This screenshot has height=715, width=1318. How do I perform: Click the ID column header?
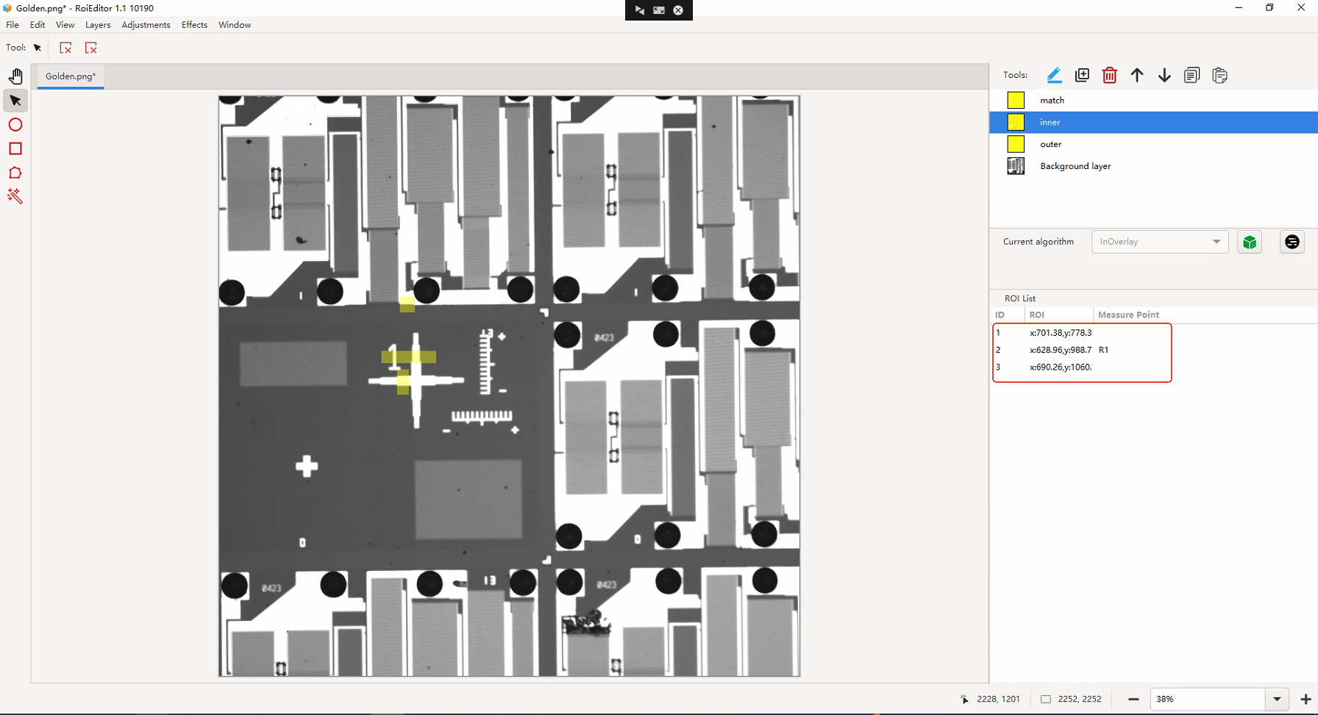(1007, 315)
